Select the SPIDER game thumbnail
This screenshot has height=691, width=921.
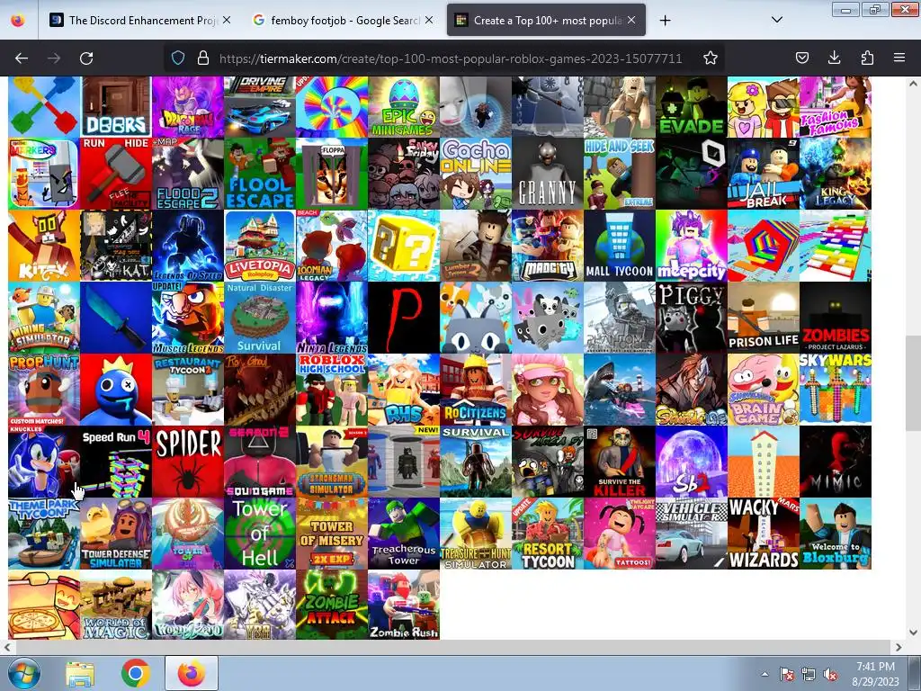(188, 462)
